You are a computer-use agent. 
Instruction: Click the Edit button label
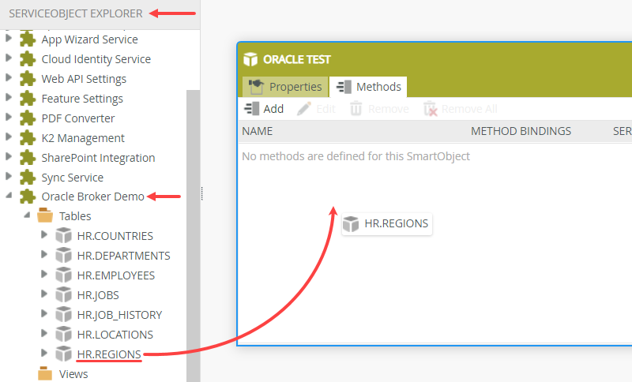tap(325, 109)
